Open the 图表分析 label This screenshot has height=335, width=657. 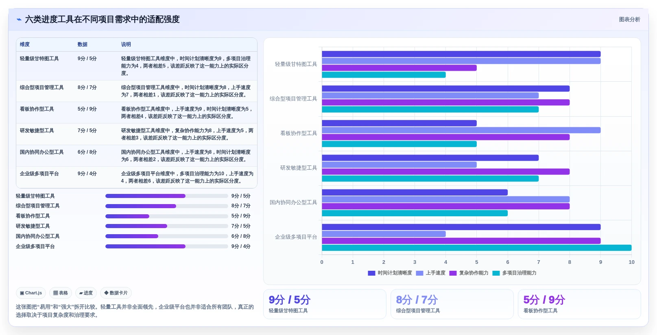click(629, 20)
